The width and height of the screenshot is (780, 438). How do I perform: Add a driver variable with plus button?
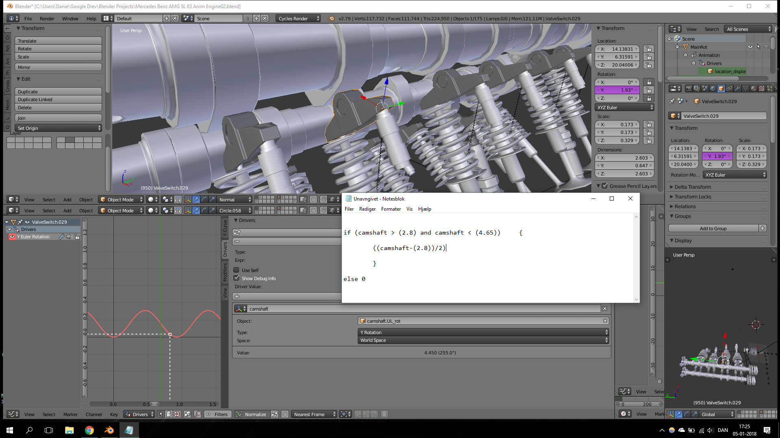(237, 296)
